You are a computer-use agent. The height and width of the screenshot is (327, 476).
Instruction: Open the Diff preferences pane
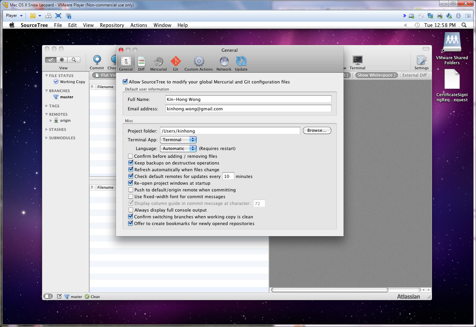142,64
